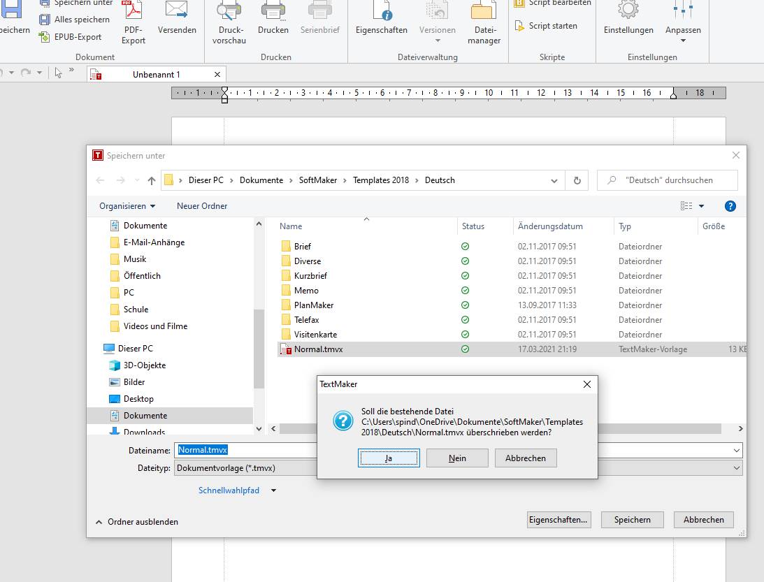
Task: Collapse folders with Ordner ausblenden
Action: [137, 522]
